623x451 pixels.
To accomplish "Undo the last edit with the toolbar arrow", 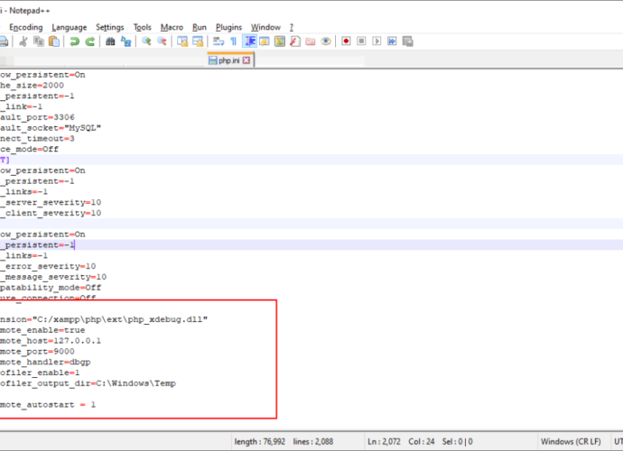I will coord(75,41).
